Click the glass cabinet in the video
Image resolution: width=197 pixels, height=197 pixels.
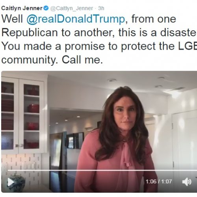tap(23, 115)
